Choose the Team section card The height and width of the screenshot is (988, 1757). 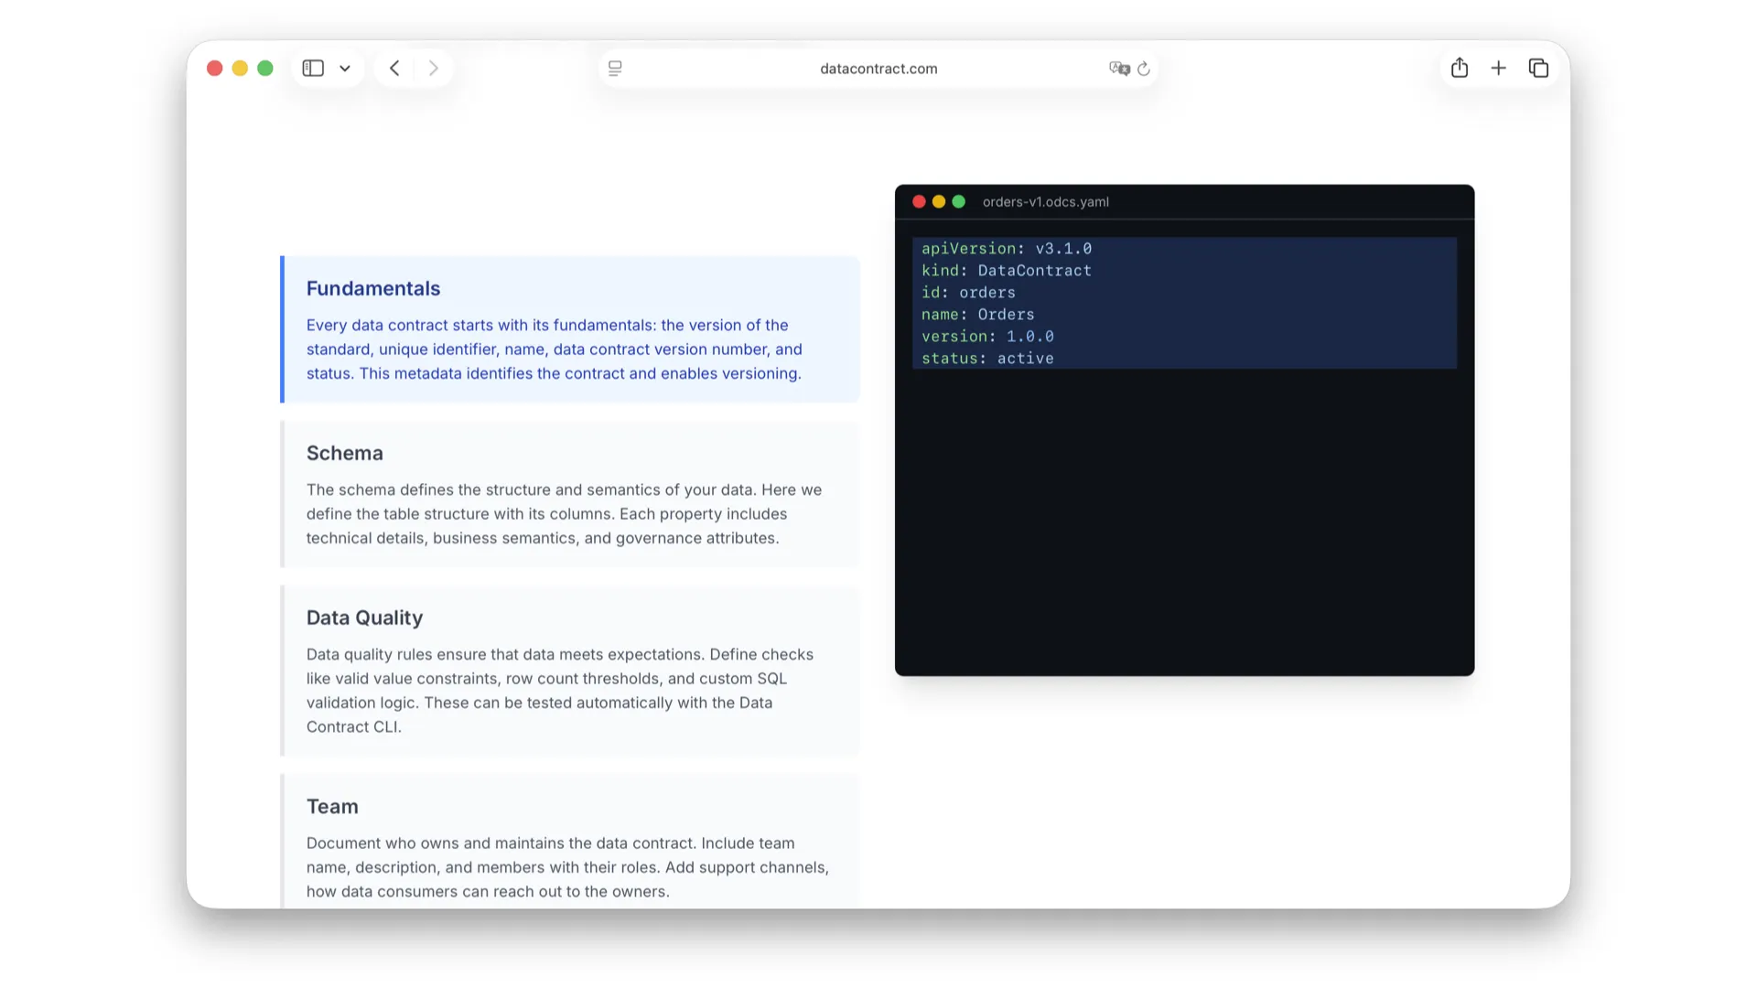[570, 842]
